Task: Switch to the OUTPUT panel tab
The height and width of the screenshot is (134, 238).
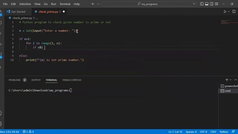Action: click(36, 80)
